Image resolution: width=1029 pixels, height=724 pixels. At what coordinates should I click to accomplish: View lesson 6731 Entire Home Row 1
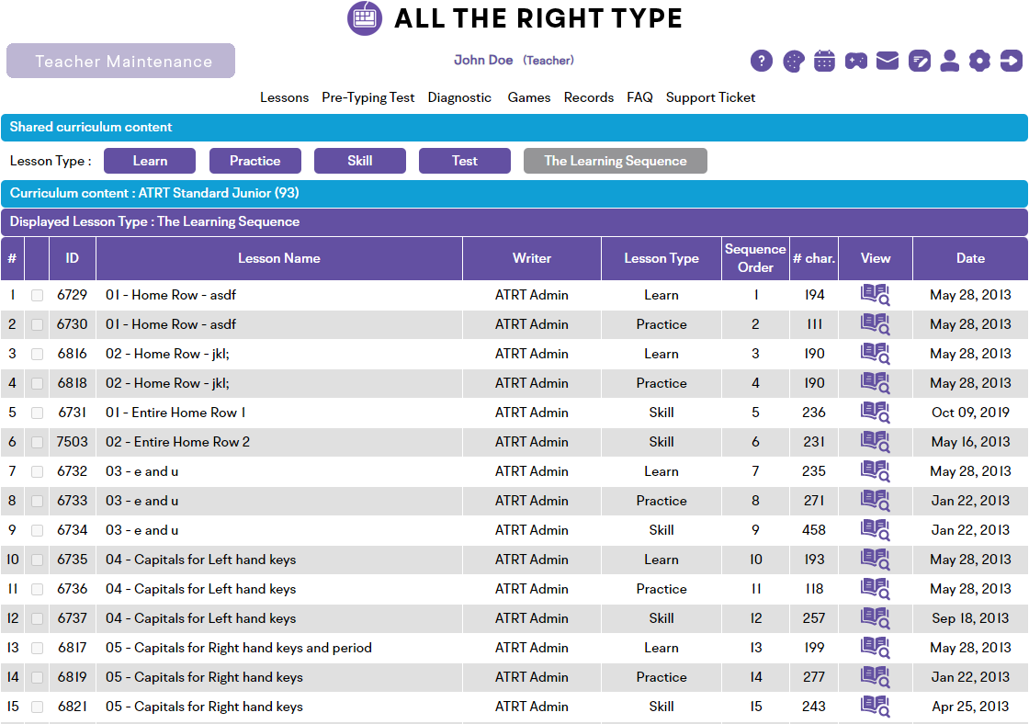pyautogui.click(x=876, y=413)
